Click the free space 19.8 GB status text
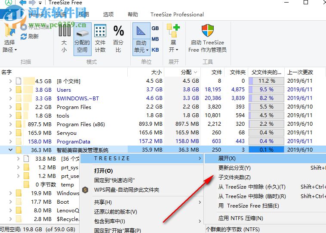326x233 pixels. [37, 230]
